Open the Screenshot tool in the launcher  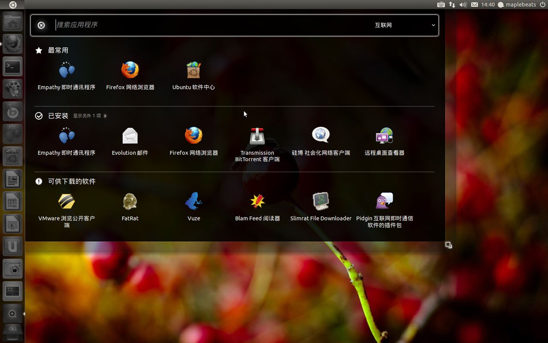click(12, 269)
